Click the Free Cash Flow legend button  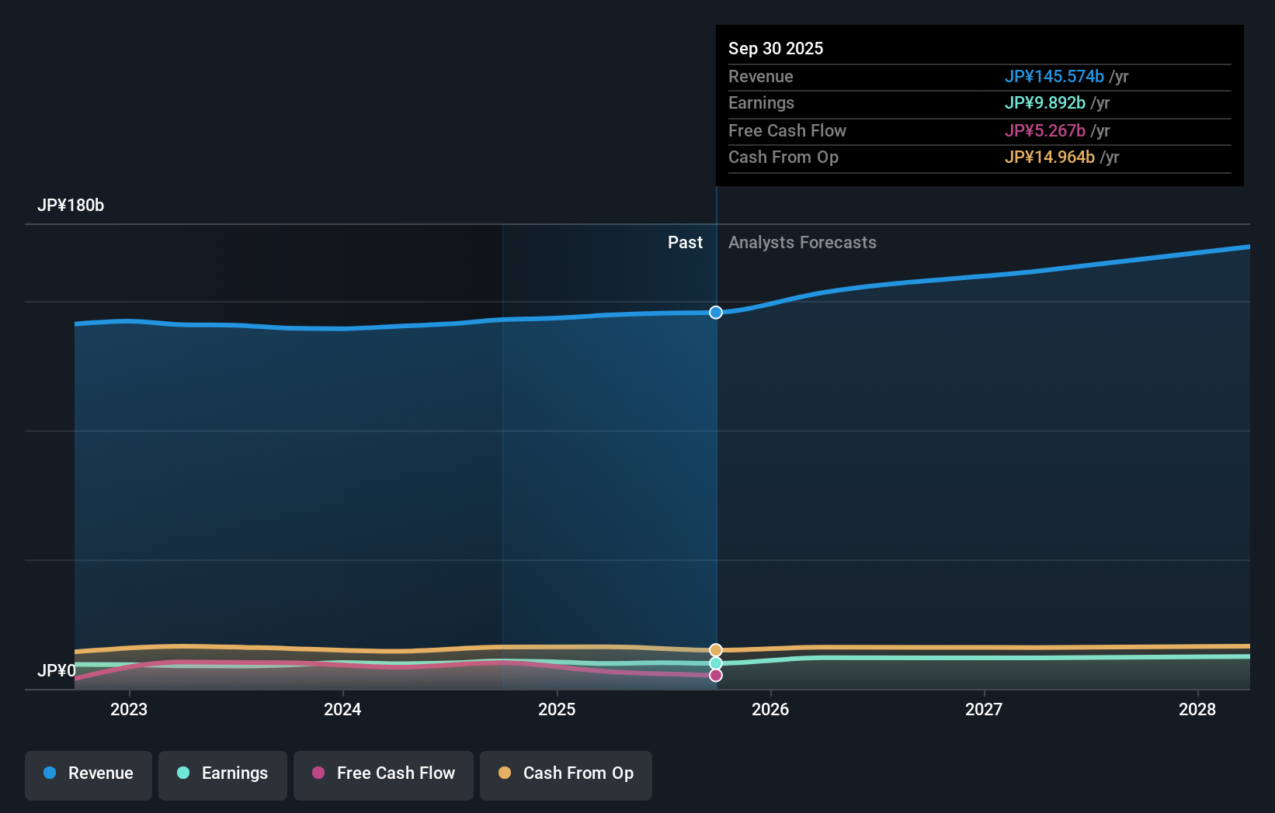click(383, 773)
